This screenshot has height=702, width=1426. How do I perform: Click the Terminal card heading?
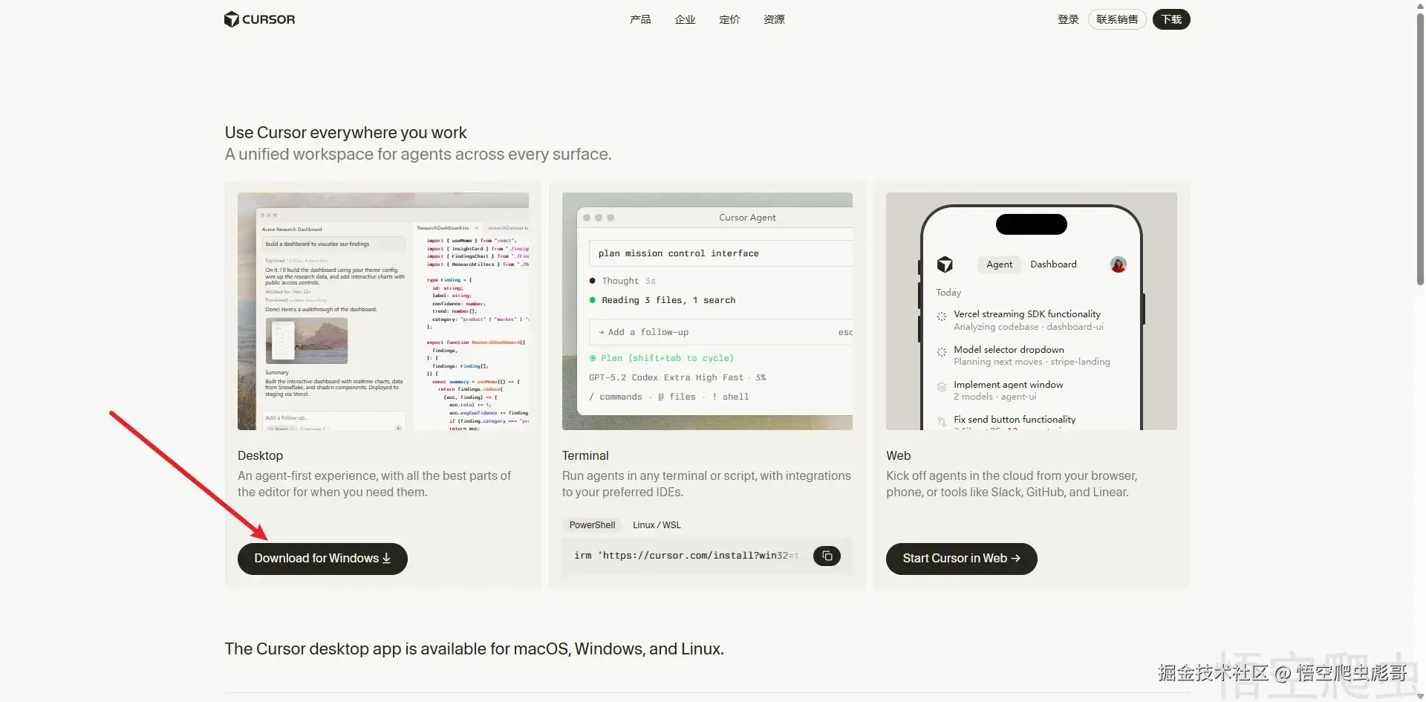(585, 455)
